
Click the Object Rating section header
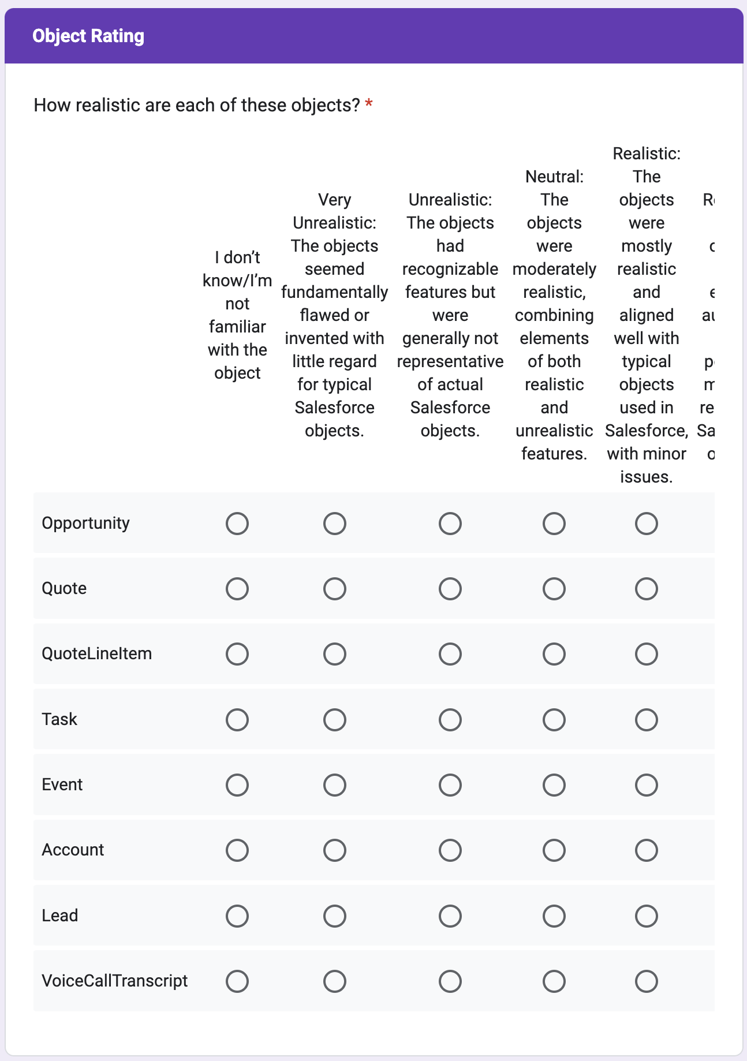(x=88, y=36)
